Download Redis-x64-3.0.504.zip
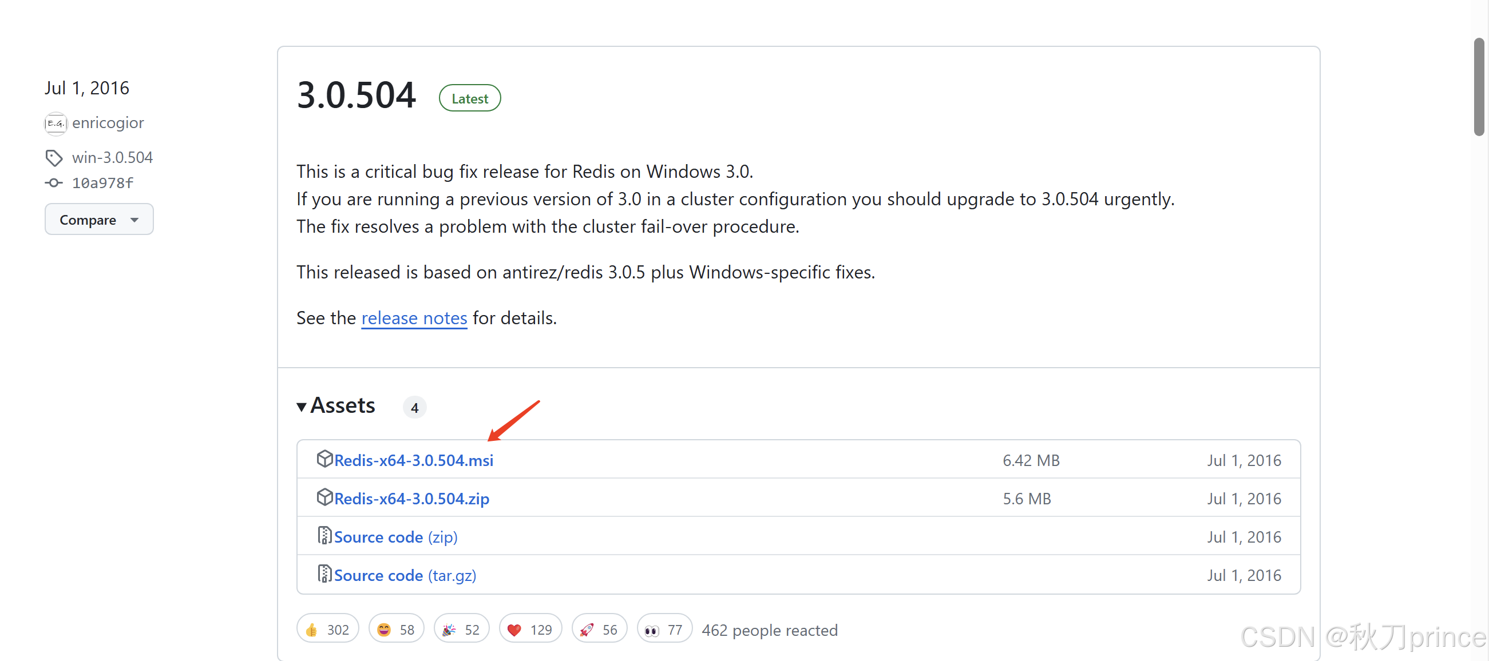This screenshot has width=1489, height=661. [x=411, y=499]
